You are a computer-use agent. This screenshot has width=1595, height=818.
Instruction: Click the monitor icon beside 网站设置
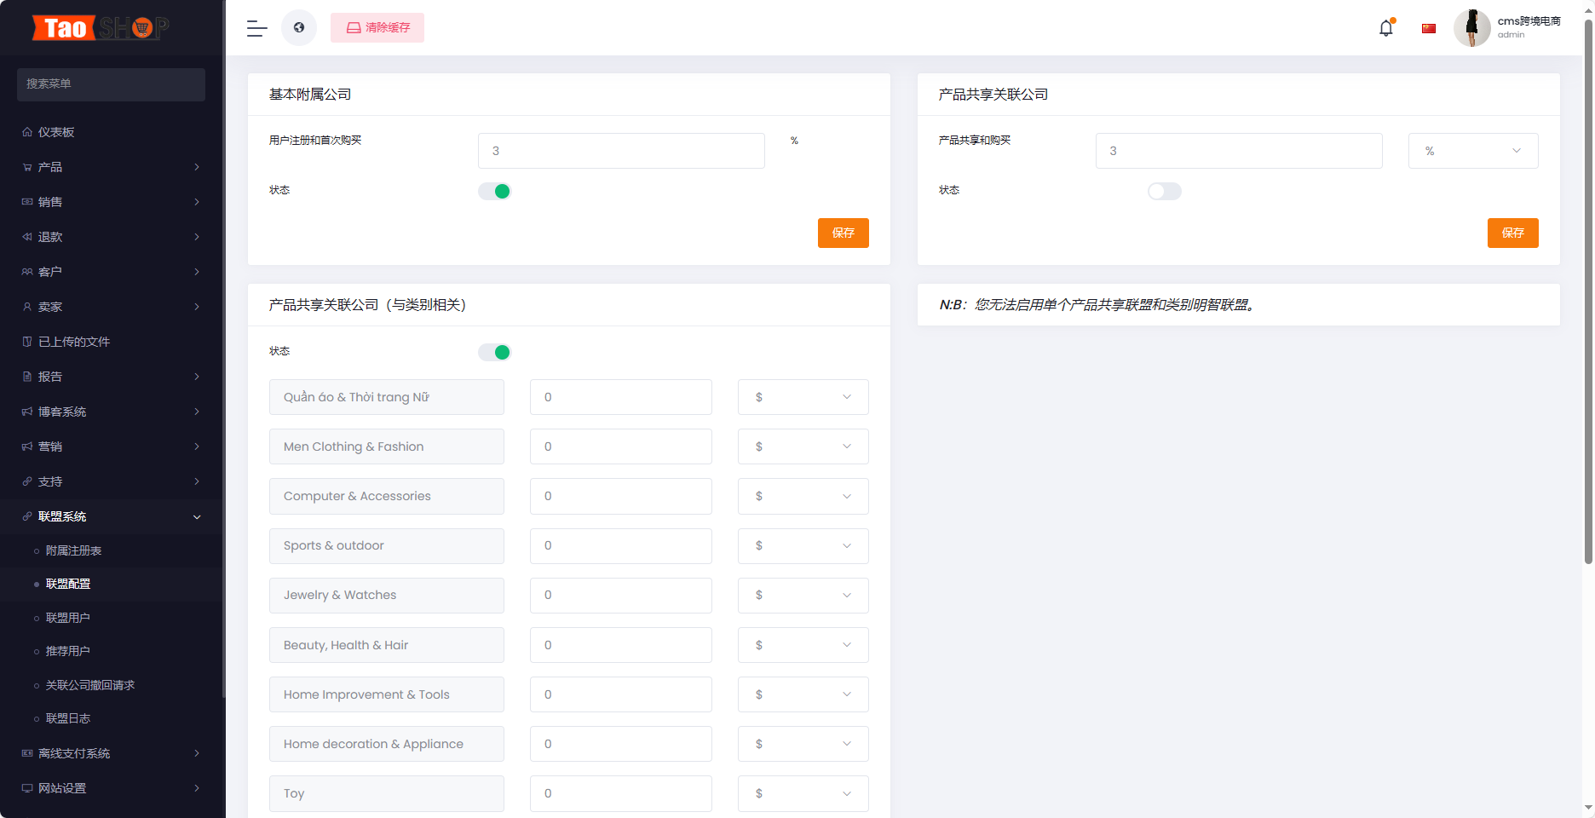click(27, 788)
